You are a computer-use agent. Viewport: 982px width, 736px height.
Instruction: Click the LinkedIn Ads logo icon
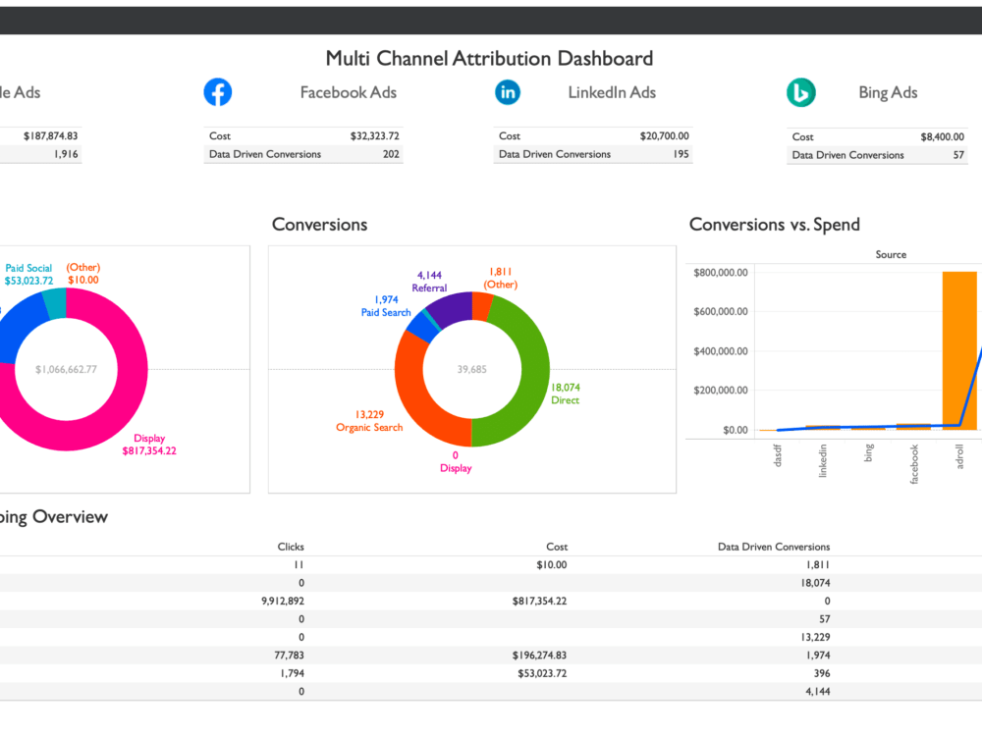(508, 91)
